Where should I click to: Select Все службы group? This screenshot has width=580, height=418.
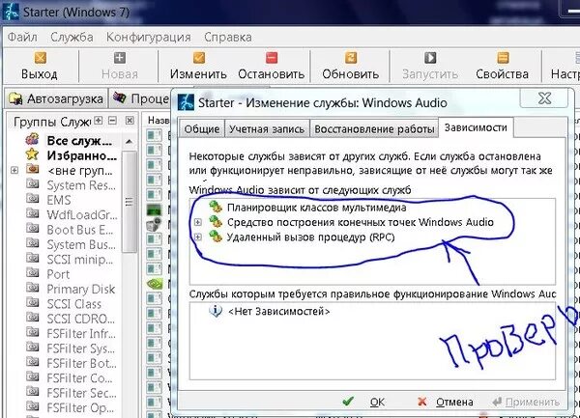[x=79, y=141]
